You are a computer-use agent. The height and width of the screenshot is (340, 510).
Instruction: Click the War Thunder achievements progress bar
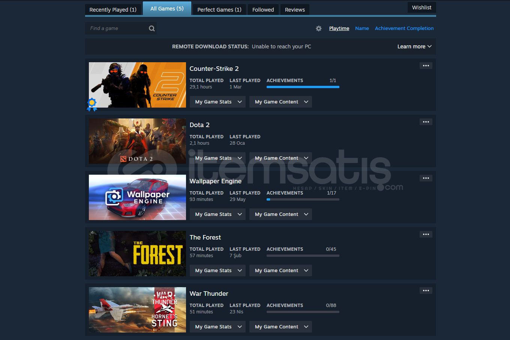tap(303, 312)
